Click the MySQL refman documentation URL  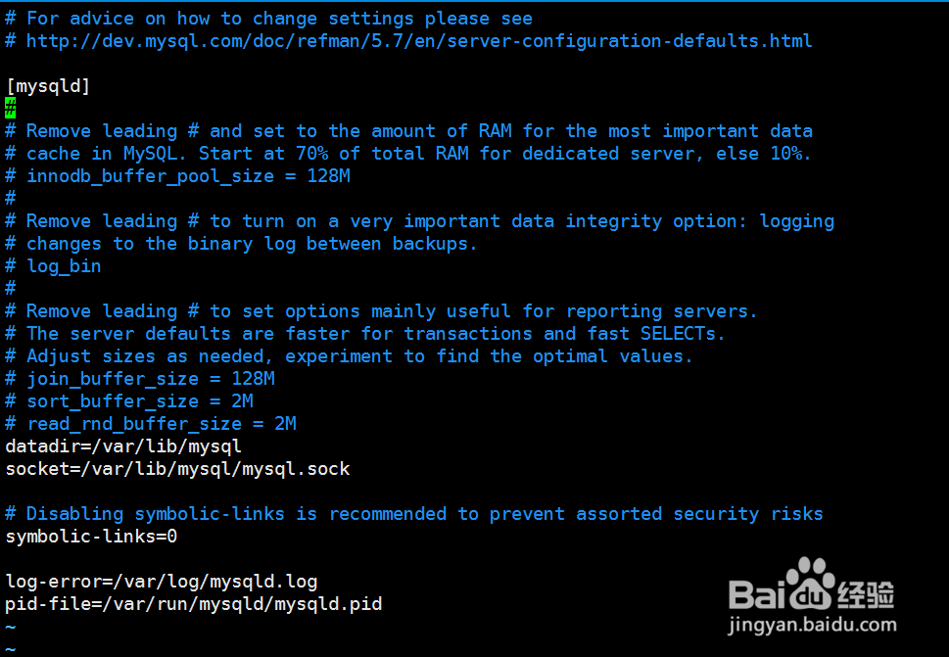click(418, 41)
